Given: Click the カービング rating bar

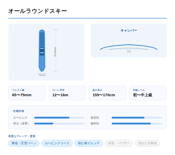Looking at the screenshot, I should click(59, 118).
